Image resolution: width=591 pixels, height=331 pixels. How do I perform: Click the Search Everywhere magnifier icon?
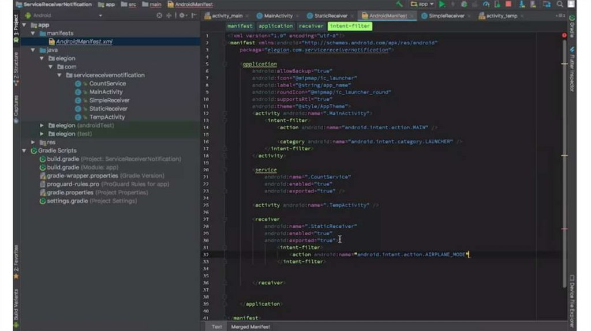click(560, 4)
